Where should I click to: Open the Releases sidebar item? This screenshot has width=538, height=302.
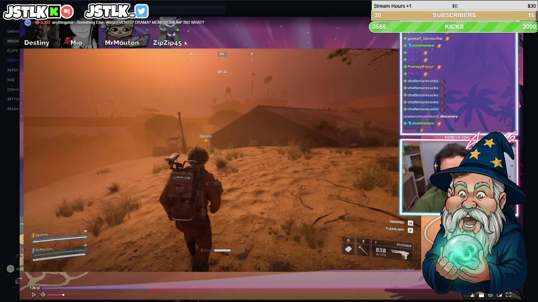click(13, 109)
